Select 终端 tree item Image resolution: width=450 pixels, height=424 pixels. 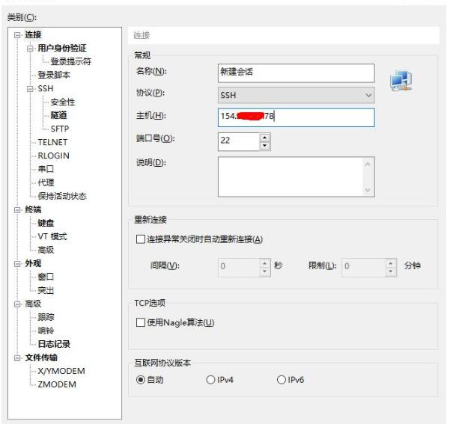(x=33, y=209)
